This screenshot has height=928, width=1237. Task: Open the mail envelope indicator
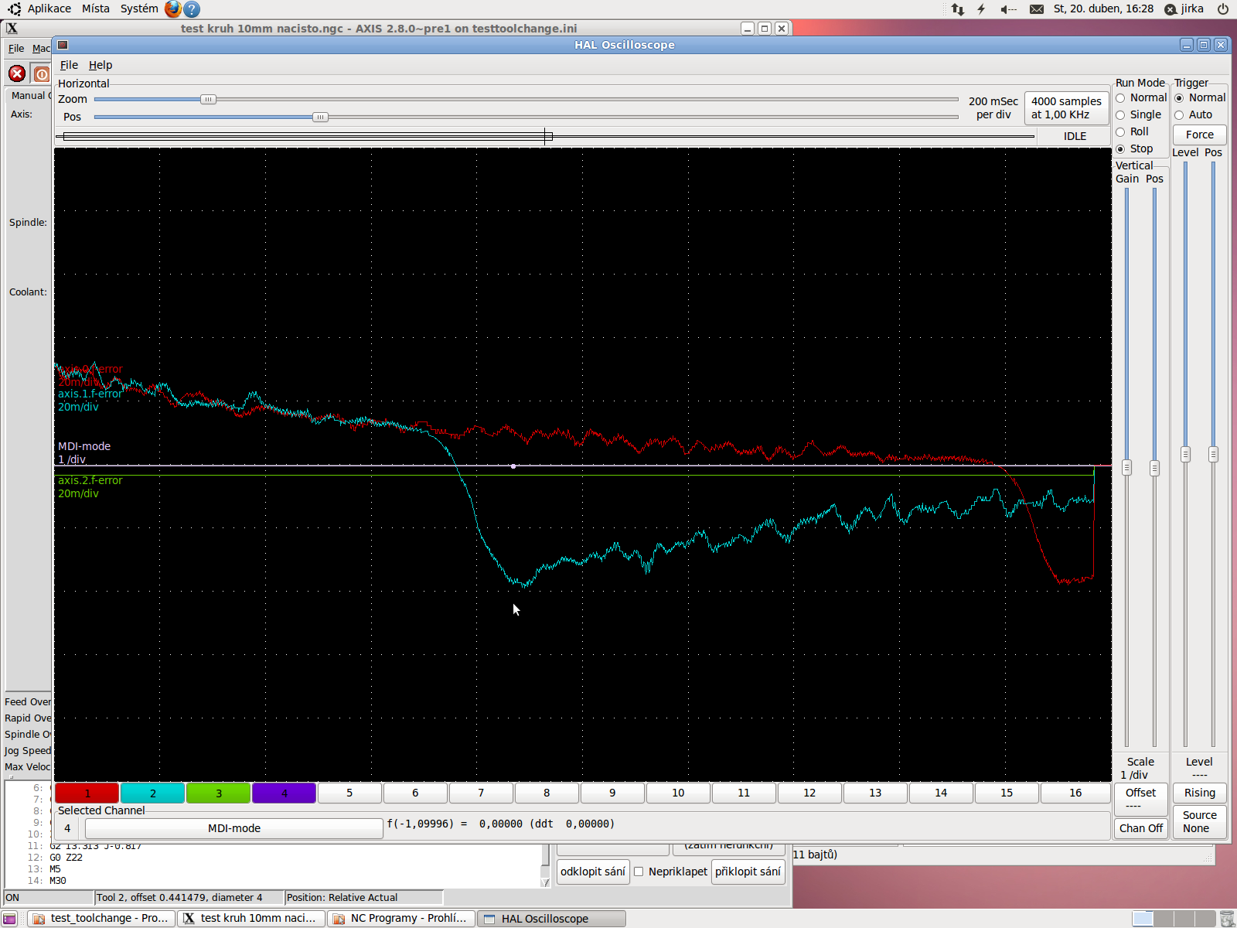[1037, 9]
